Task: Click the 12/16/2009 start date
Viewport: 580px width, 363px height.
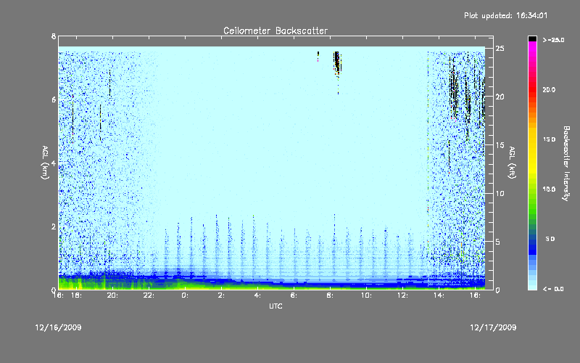Action: 58,327
